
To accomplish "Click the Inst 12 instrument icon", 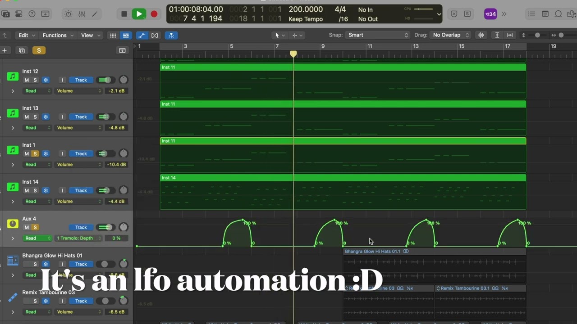I will (13, 76).
